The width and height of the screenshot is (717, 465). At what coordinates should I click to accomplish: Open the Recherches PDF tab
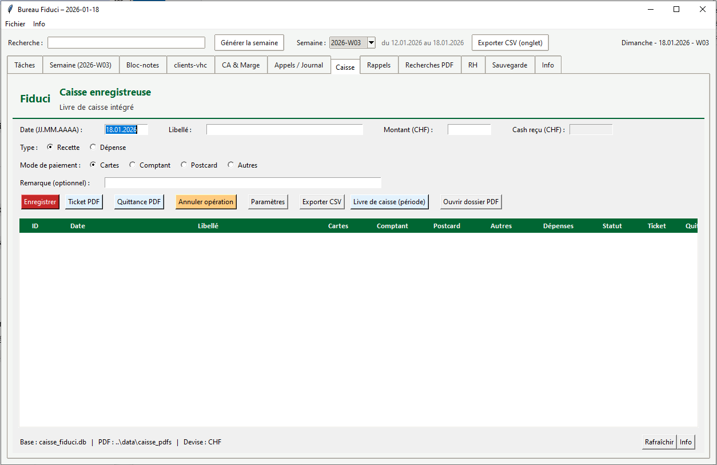429,65
